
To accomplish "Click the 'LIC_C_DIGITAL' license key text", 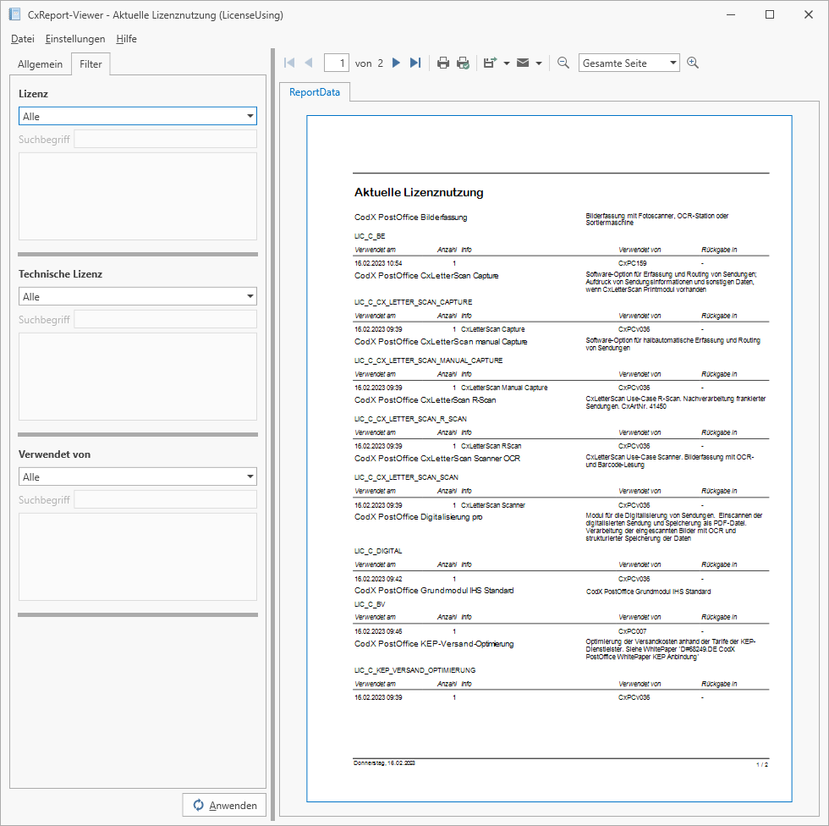I will [378, 551].
